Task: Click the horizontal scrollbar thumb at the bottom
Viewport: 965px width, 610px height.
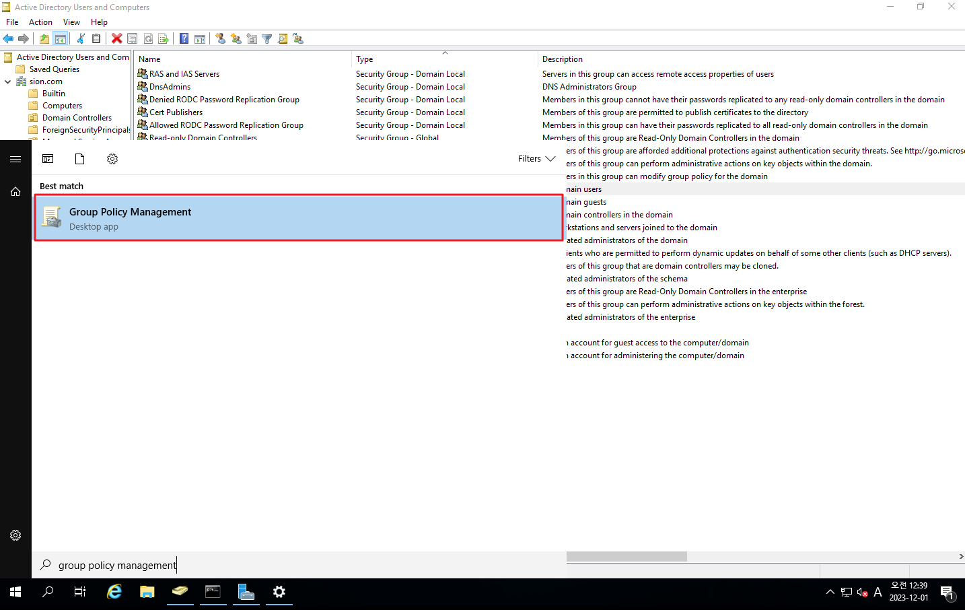Action: 627,557
